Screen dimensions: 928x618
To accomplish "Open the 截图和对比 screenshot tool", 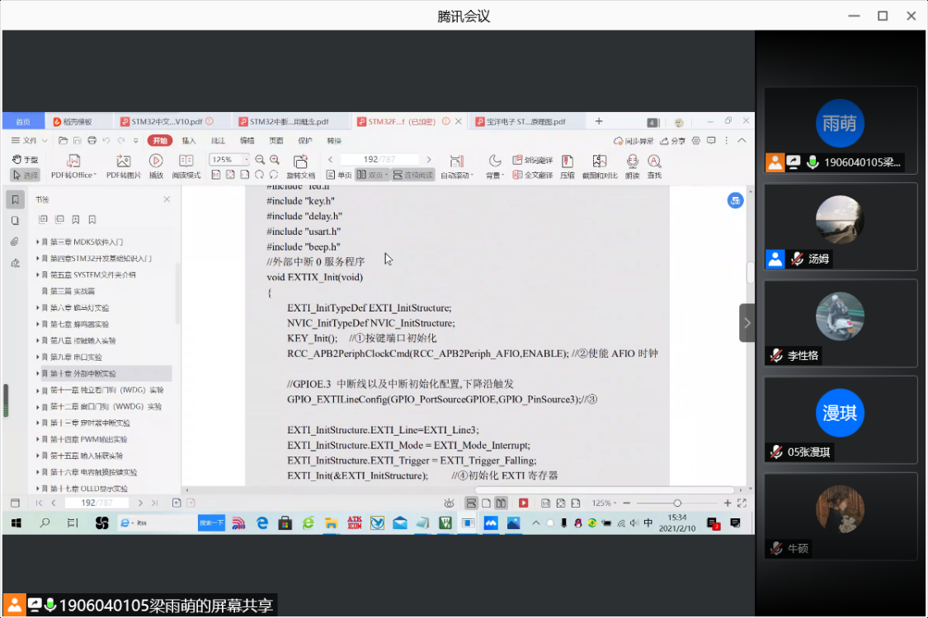I will 600,162.
